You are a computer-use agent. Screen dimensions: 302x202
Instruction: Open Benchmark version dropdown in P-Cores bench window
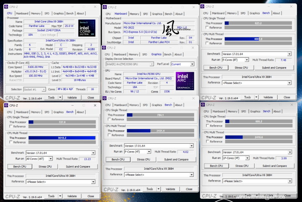pos(159,146)
